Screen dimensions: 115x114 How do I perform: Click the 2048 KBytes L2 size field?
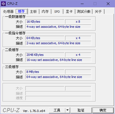[45, 55]
